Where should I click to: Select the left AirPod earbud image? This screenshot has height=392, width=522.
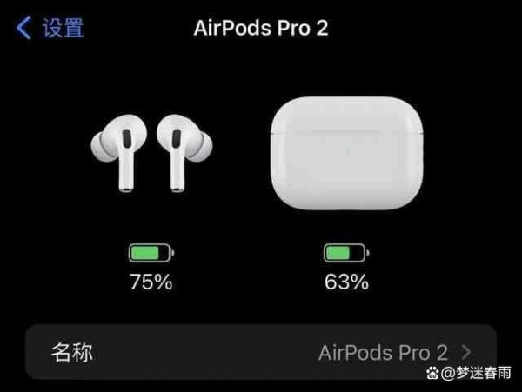coord(118,153)
